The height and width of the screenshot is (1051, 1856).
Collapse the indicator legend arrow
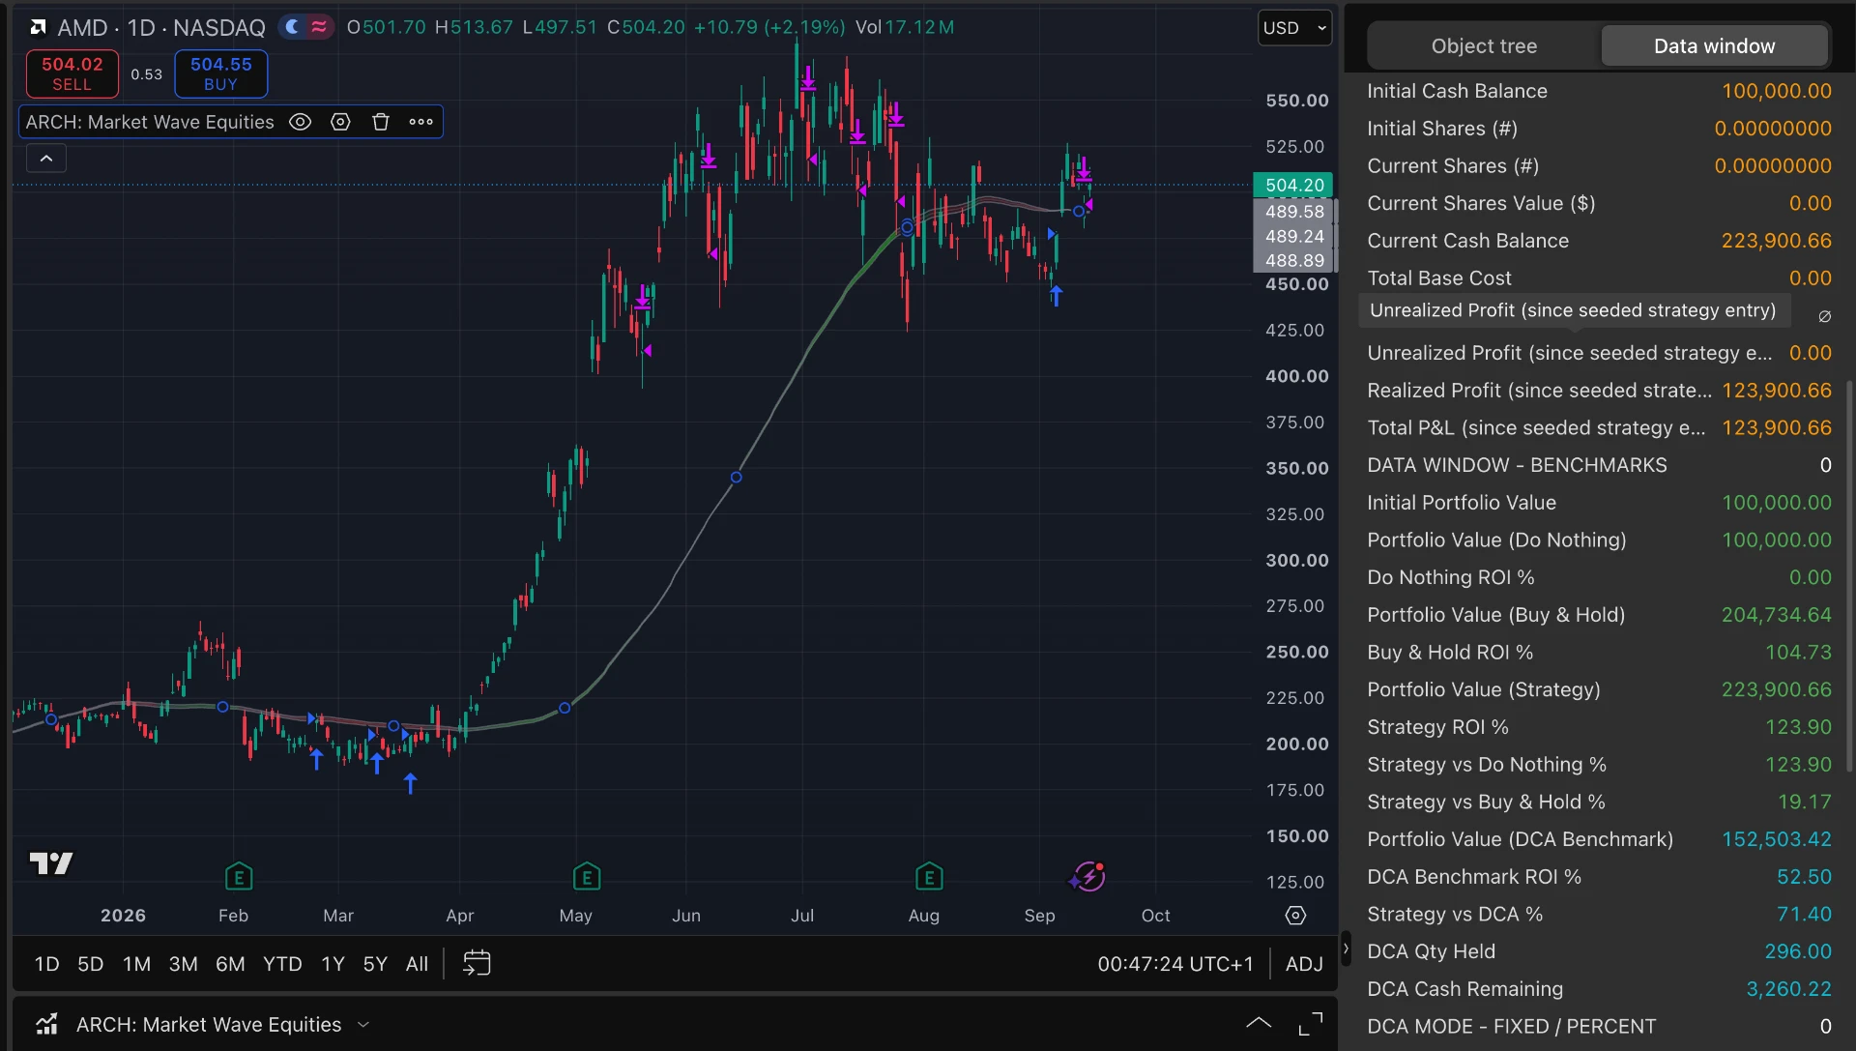46,158
